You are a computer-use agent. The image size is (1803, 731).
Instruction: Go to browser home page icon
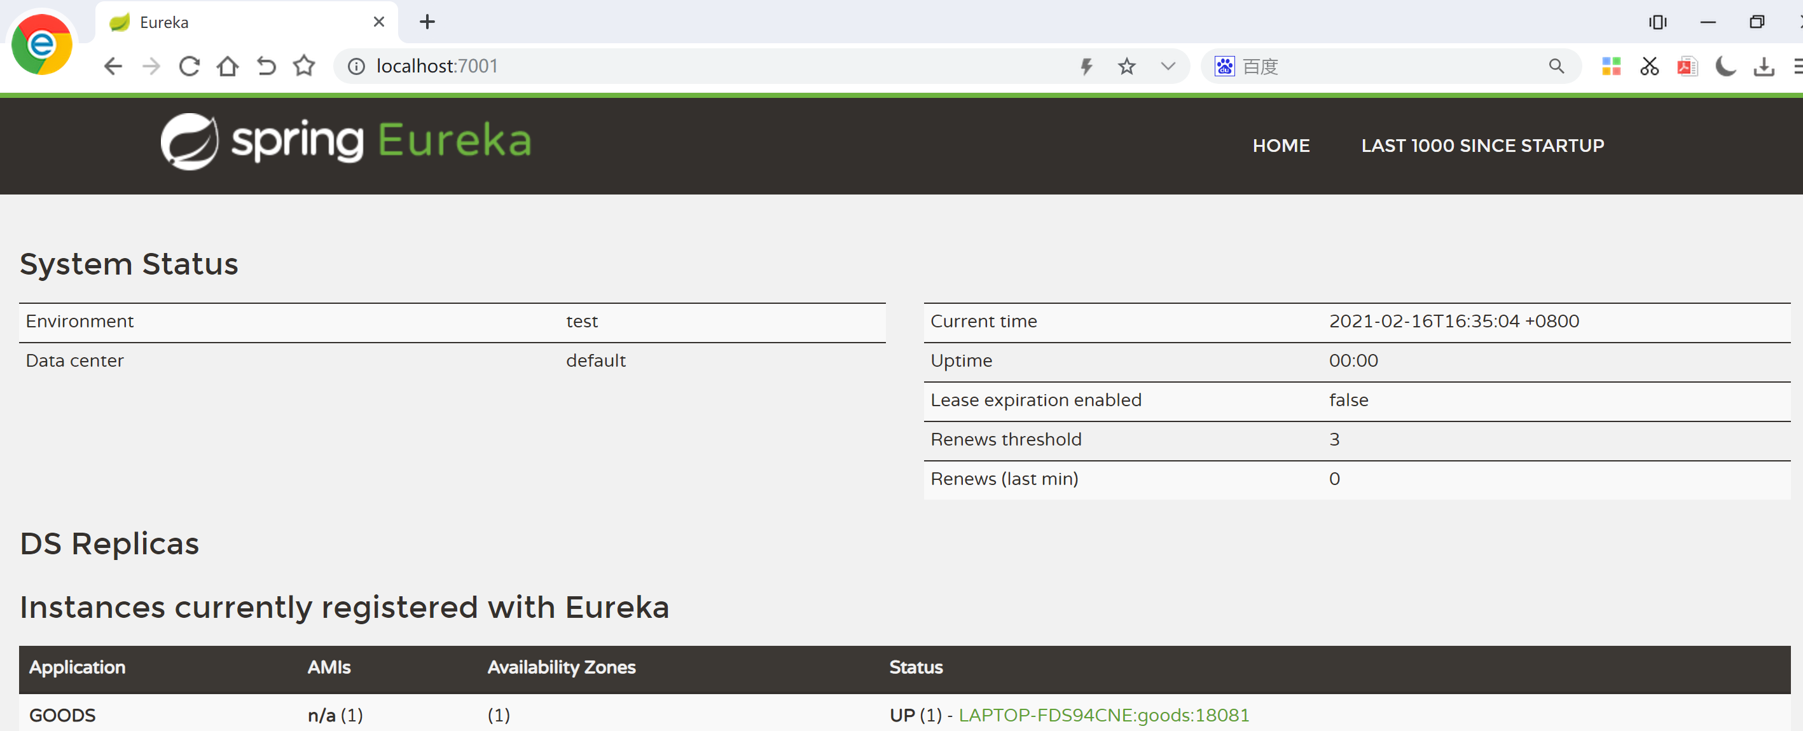tap(228, 67)
